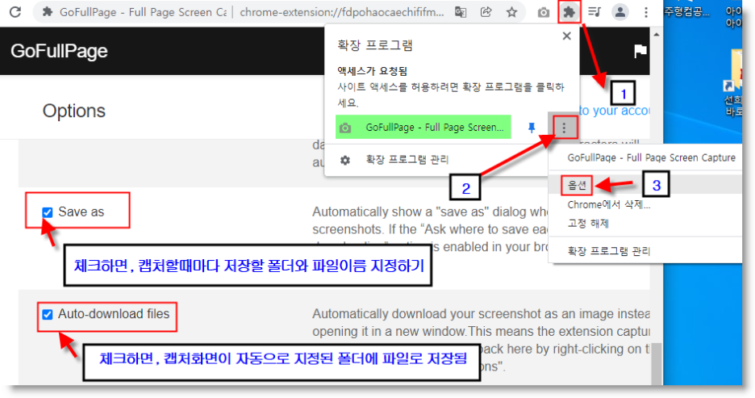Open Chrome's three-dot main menu
755x398 pixels.
tap(645, 12)
